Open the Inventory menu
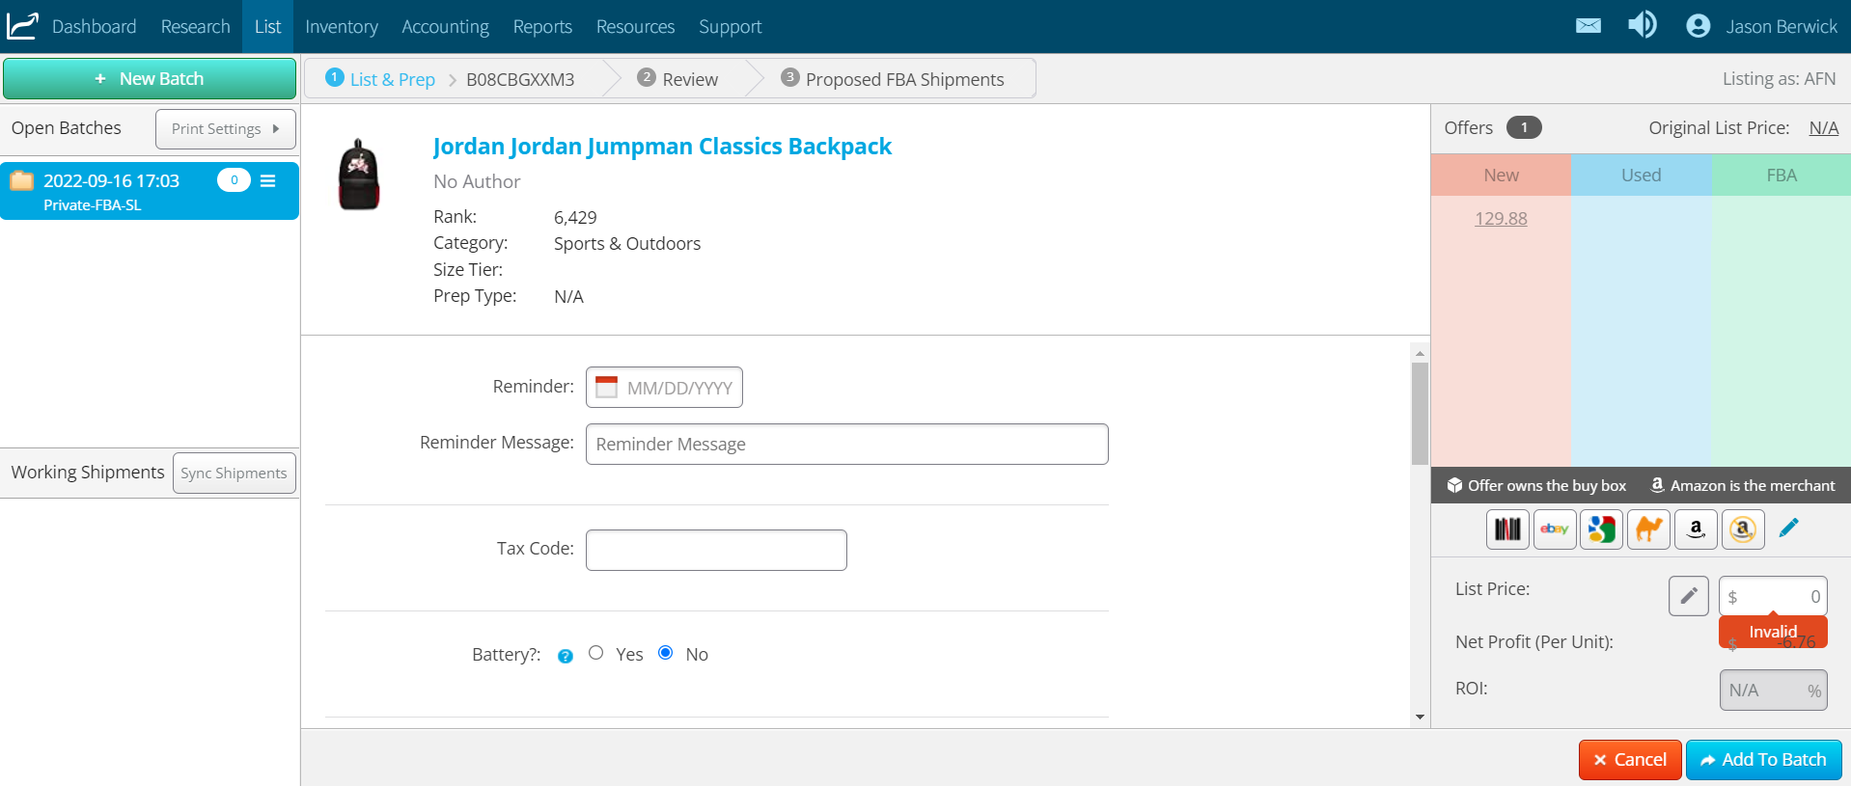This screenshot has height=786, width=1851. [342, 26]
